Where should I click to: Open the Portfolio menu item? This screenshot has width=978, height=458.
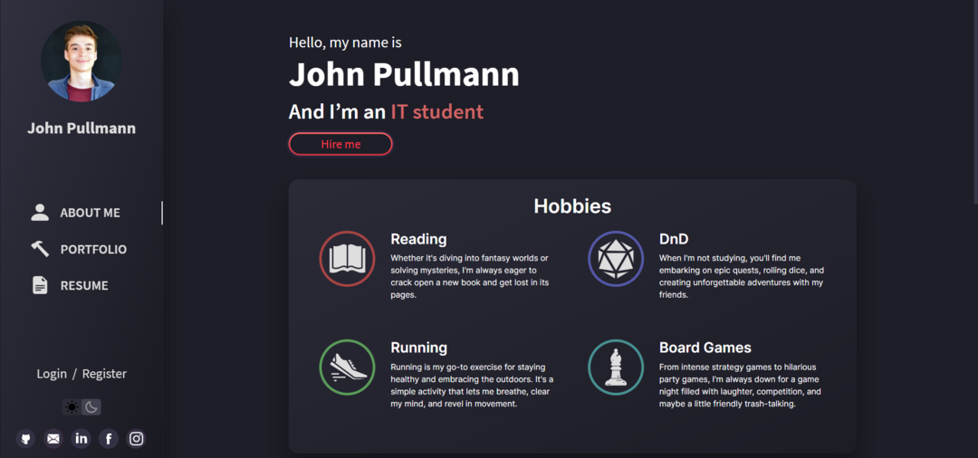(x=93, y=249)
